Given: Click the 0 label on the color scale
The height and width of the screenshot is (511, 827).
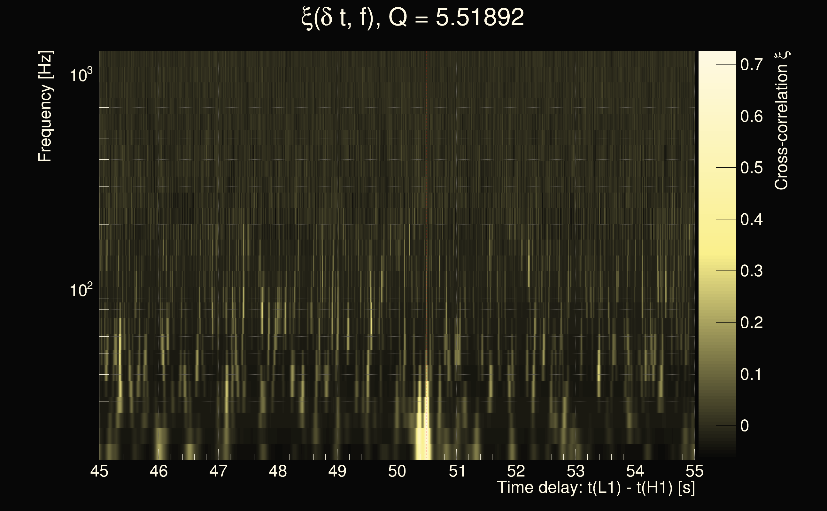Looking at the screenshot, I should tap(745, 426).
